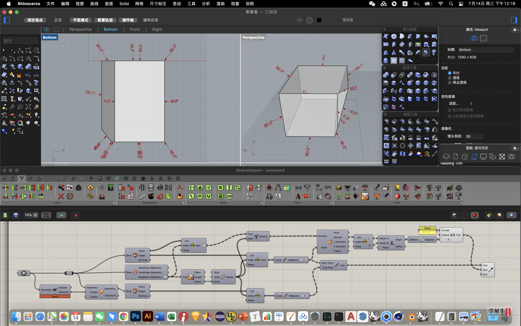
Task: Open the 尺寸标注 menu
Action: (x=158, y=4)
